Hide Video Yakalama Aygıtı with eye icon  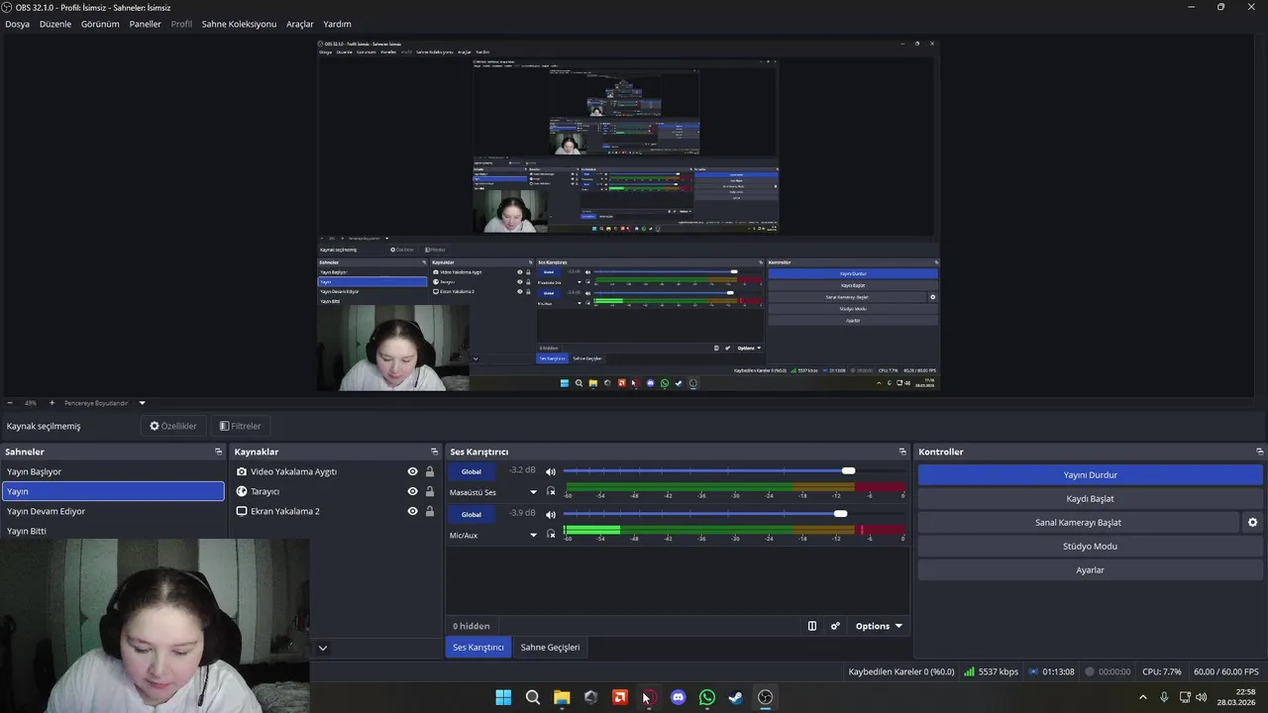(412, 471)
